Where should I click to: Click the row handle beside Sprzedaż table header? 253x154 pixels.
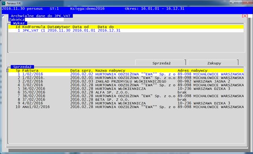pos(7,70)
